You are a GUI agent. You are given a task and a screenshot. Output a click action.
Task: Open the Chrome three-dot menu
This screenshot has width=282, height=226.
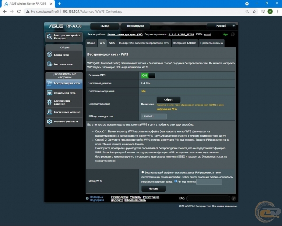277,11
